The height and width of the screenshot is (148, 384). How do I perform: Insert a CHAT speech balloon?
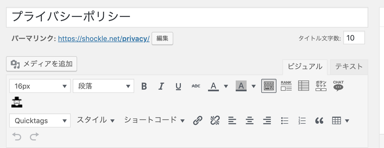point(338,86)
